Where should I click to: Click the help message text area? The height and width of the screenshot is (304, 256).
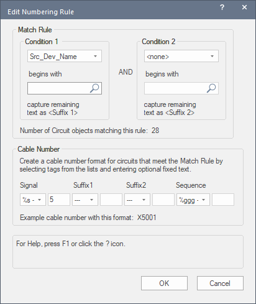(x=128, y=252)
